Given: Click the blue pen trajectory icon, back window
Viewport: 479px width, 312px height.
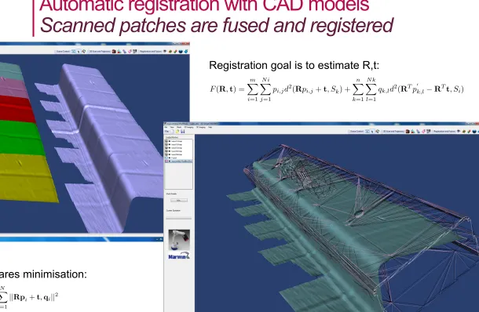Looking at the screenshot, I should pyautogui.click(x=124, y=51).
